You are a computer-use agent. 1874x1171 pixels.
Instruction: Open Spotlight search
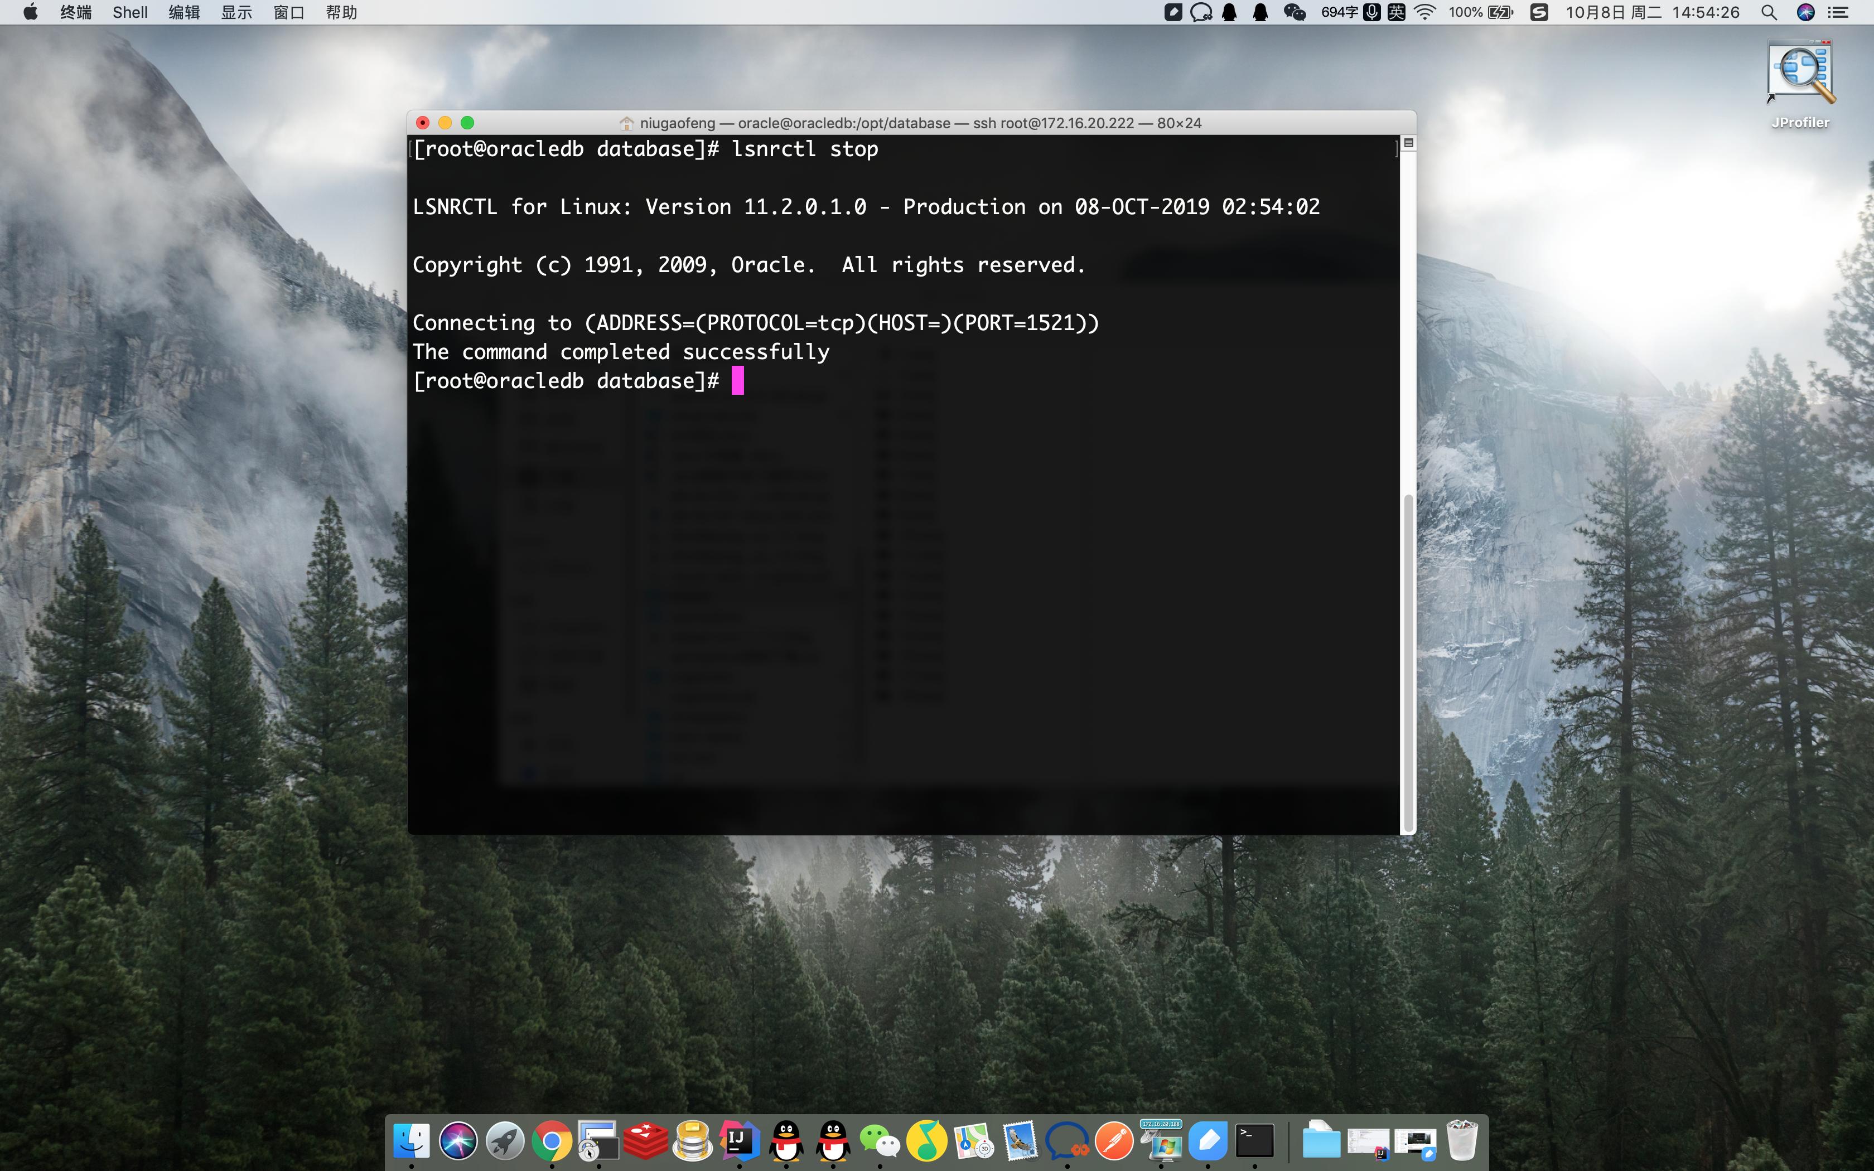[1770, 12]
